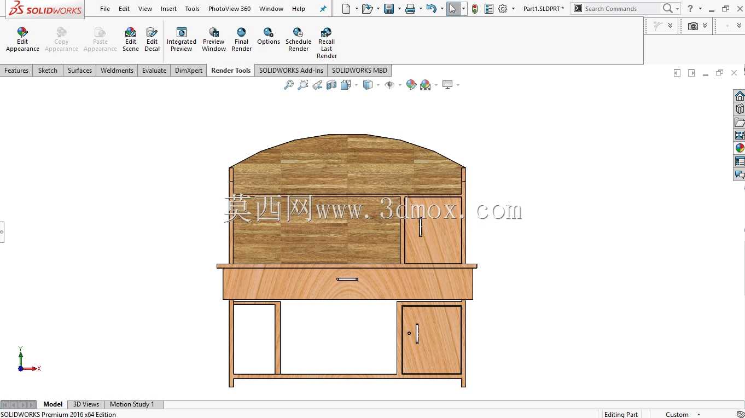Click the Hide/Show Items eye icon
The width and height of the screenshot is (745, 418).
point(389,85)
